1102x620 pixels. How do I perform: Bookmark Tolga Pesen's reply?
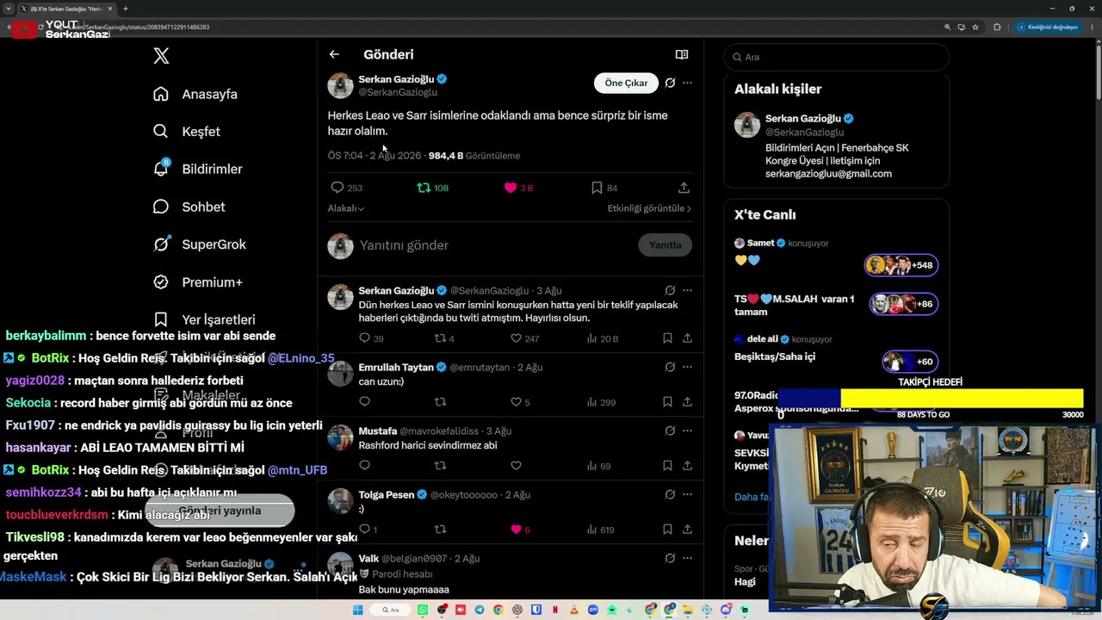click(x=667, y=530)
